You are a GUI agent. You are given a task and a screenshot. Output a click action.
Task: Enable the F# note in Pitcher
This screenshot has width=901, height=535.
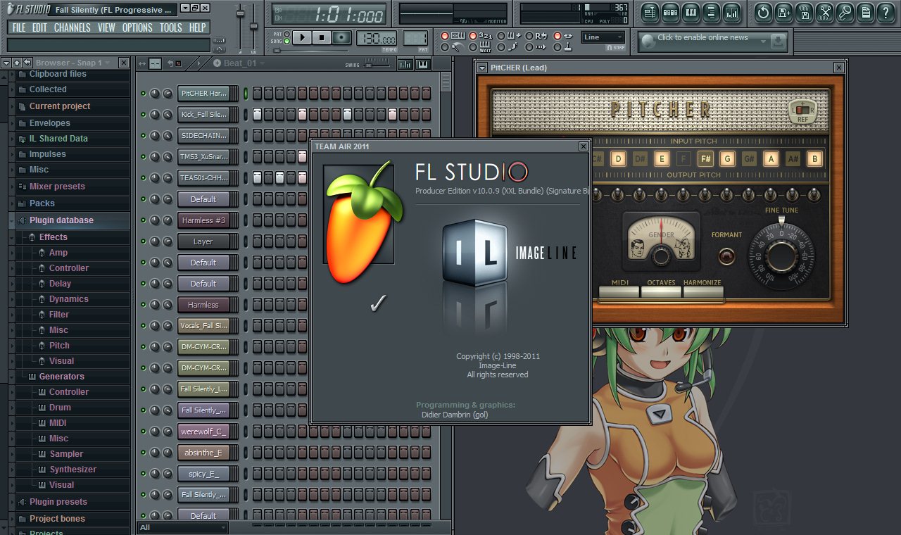click(705, 158)
